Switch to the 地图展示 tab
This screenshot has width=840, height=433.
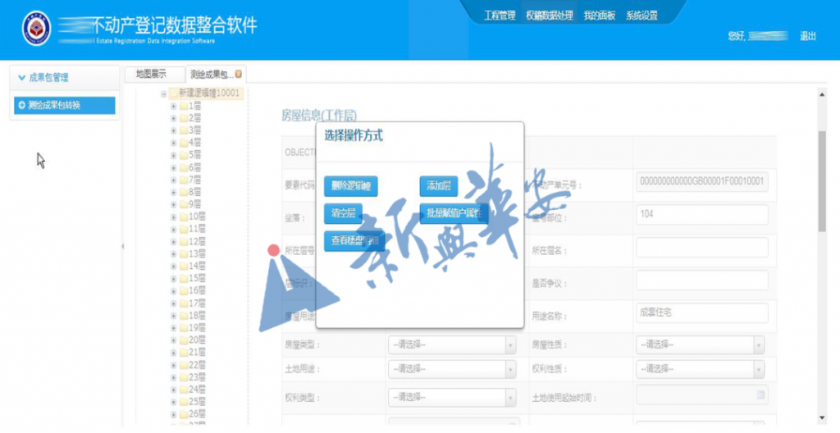point(151,74)
